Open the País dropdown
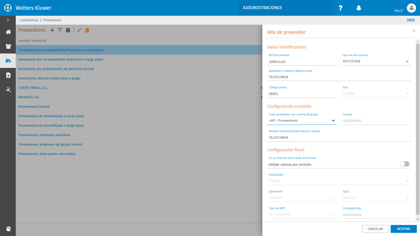 [x=376, y=94]
